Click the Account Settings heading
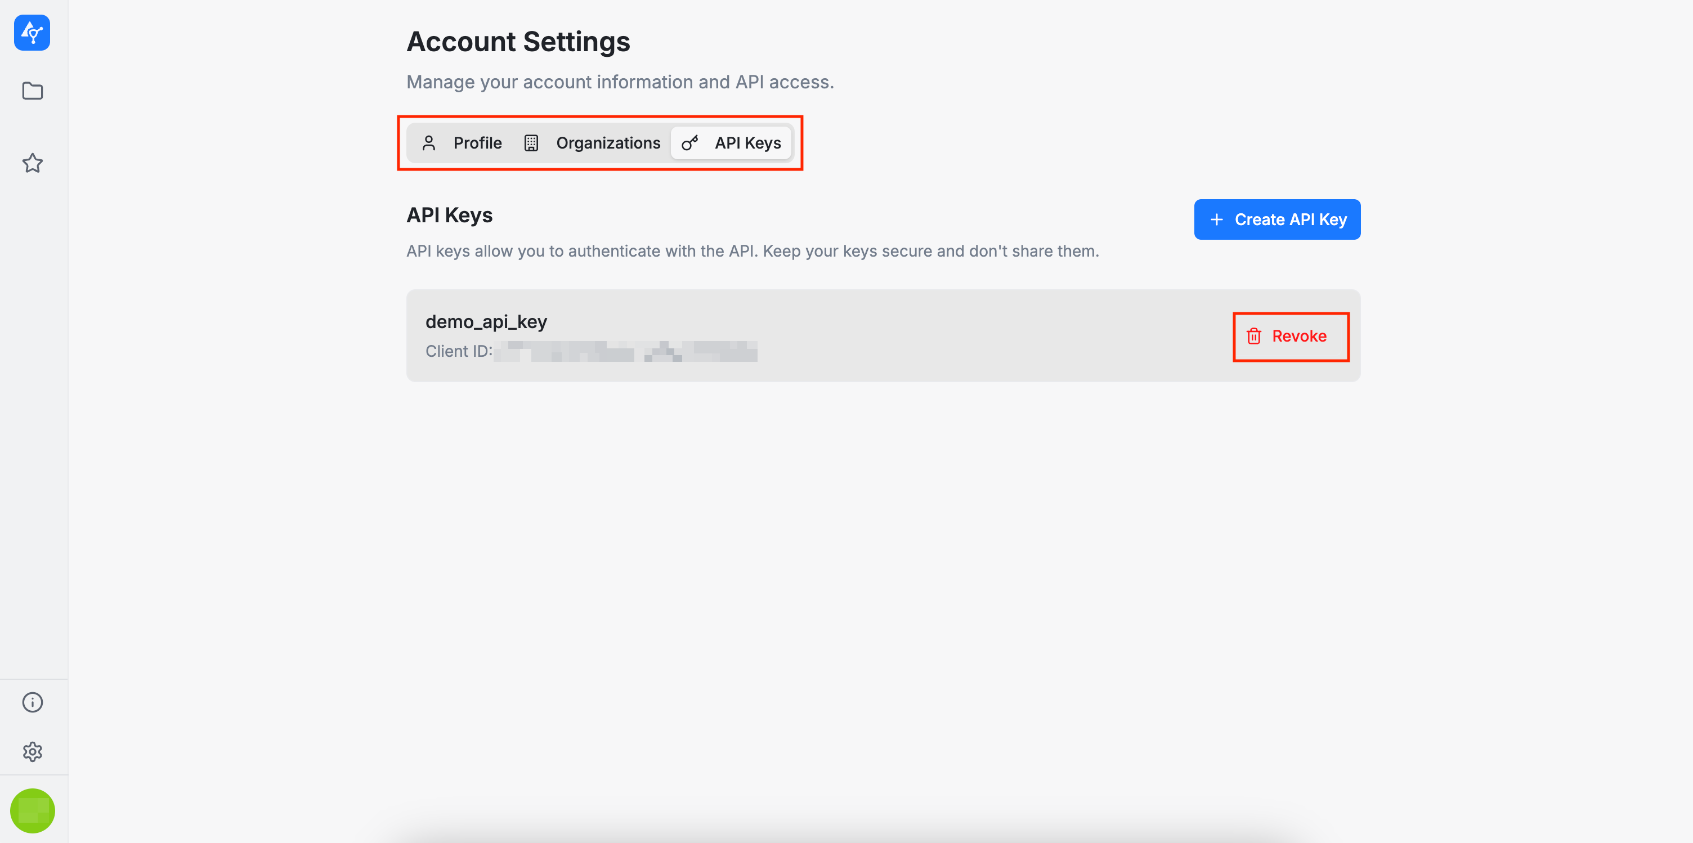This screenshot has height=843, width=1693. click(x=518, y=42)
